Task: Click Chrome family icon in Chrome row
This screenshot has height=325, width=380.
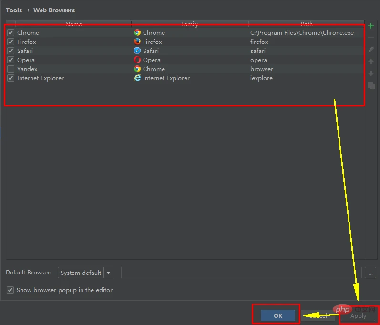Action: (x=137, y=32)
